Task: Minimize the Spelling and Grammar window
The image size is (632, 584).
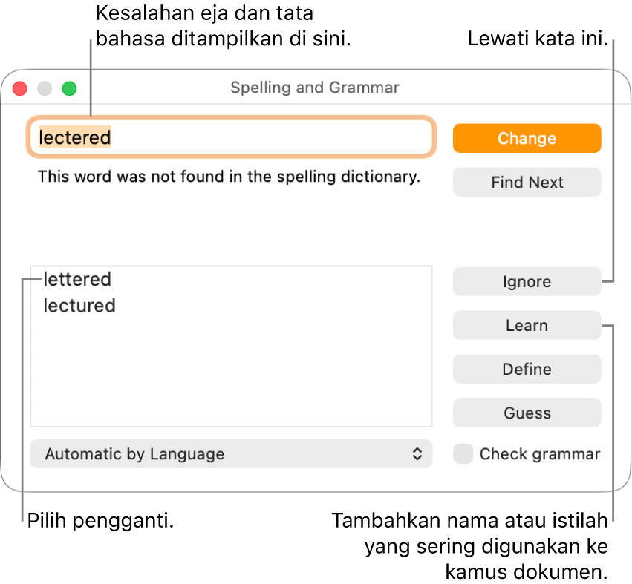Action: [45, 88]
